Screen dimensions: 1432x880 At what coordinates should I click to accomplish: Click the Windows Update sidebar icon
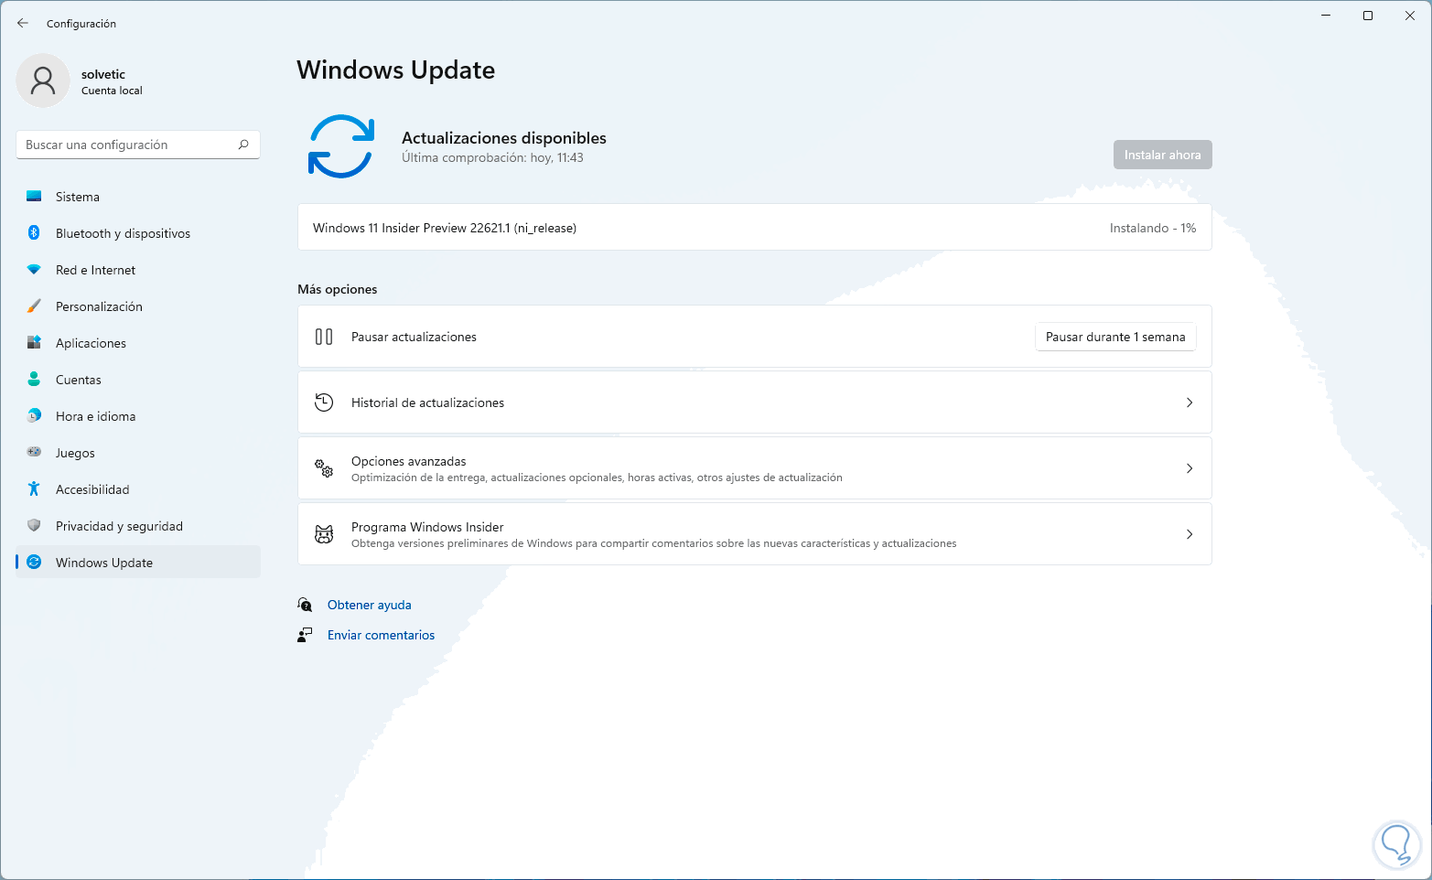click(34, 562)
